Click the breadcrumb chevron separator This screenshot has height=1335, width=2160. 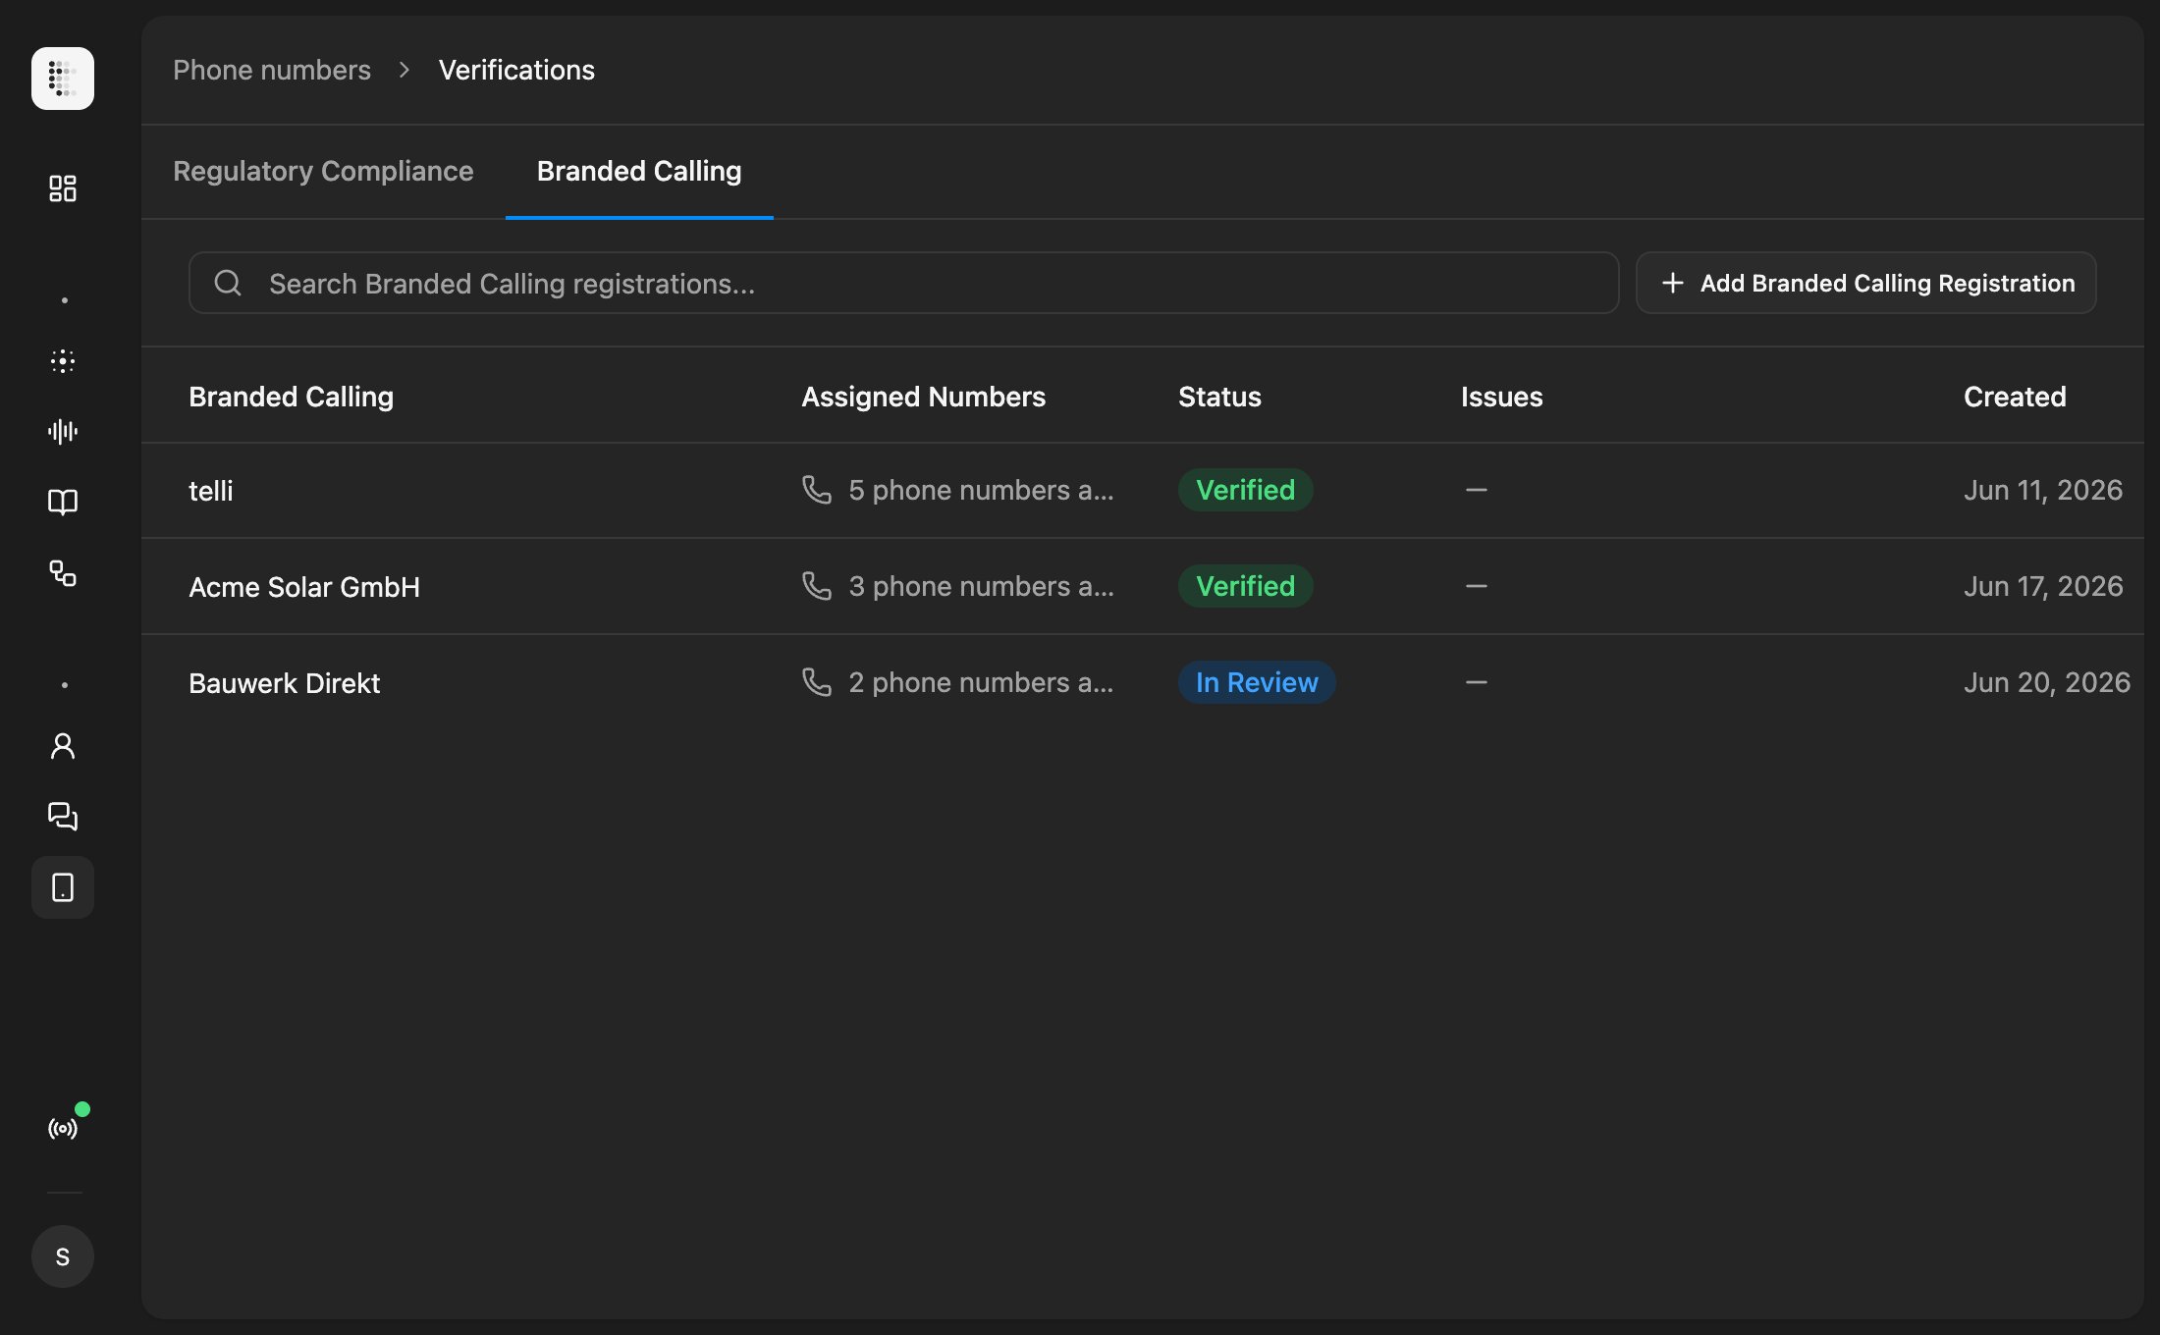(405, 70)
